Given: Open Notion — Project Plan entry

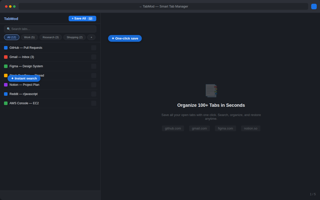Looking at the screenshot, I should [50, 85].
